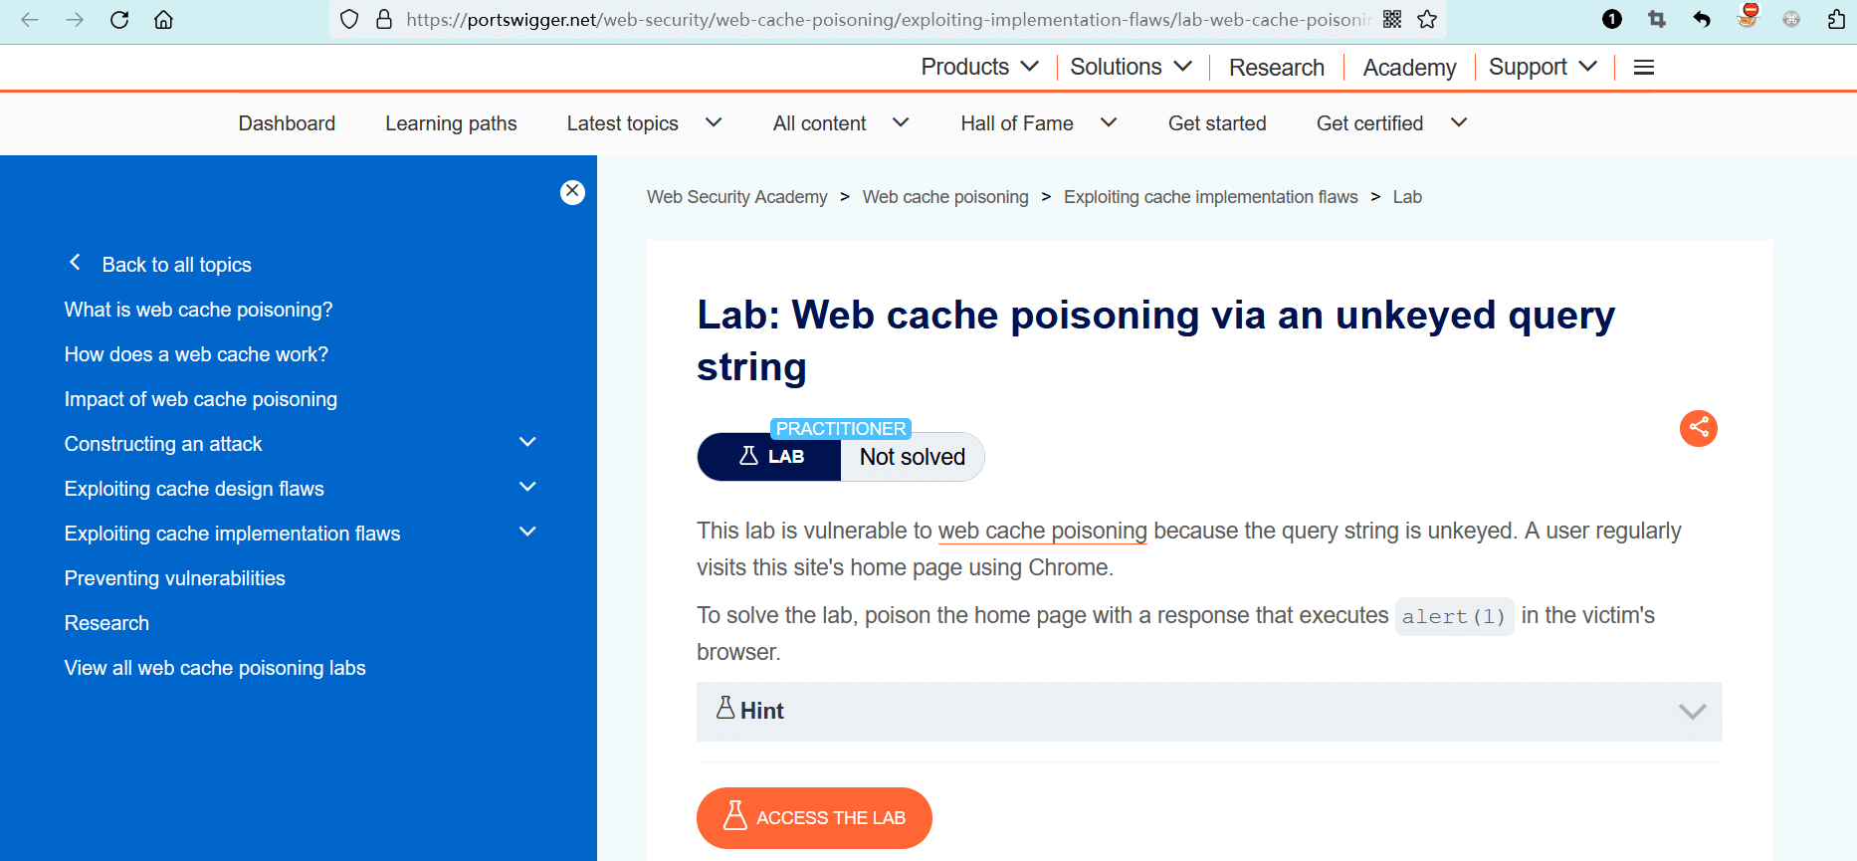Expand the Hint section

(1208, 711)
